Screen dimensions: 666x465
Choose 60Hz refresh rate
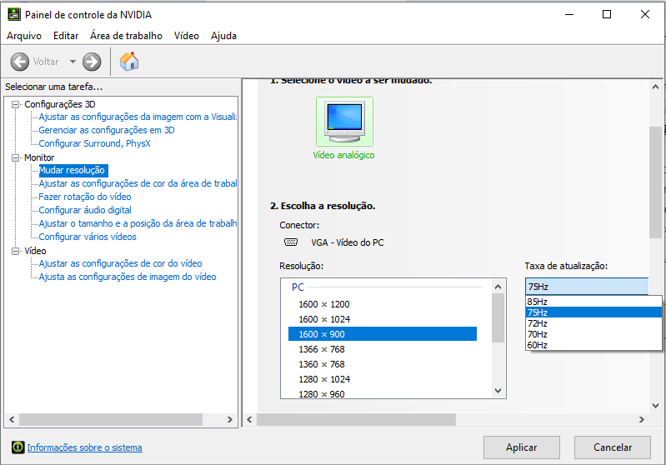(593, 345)
